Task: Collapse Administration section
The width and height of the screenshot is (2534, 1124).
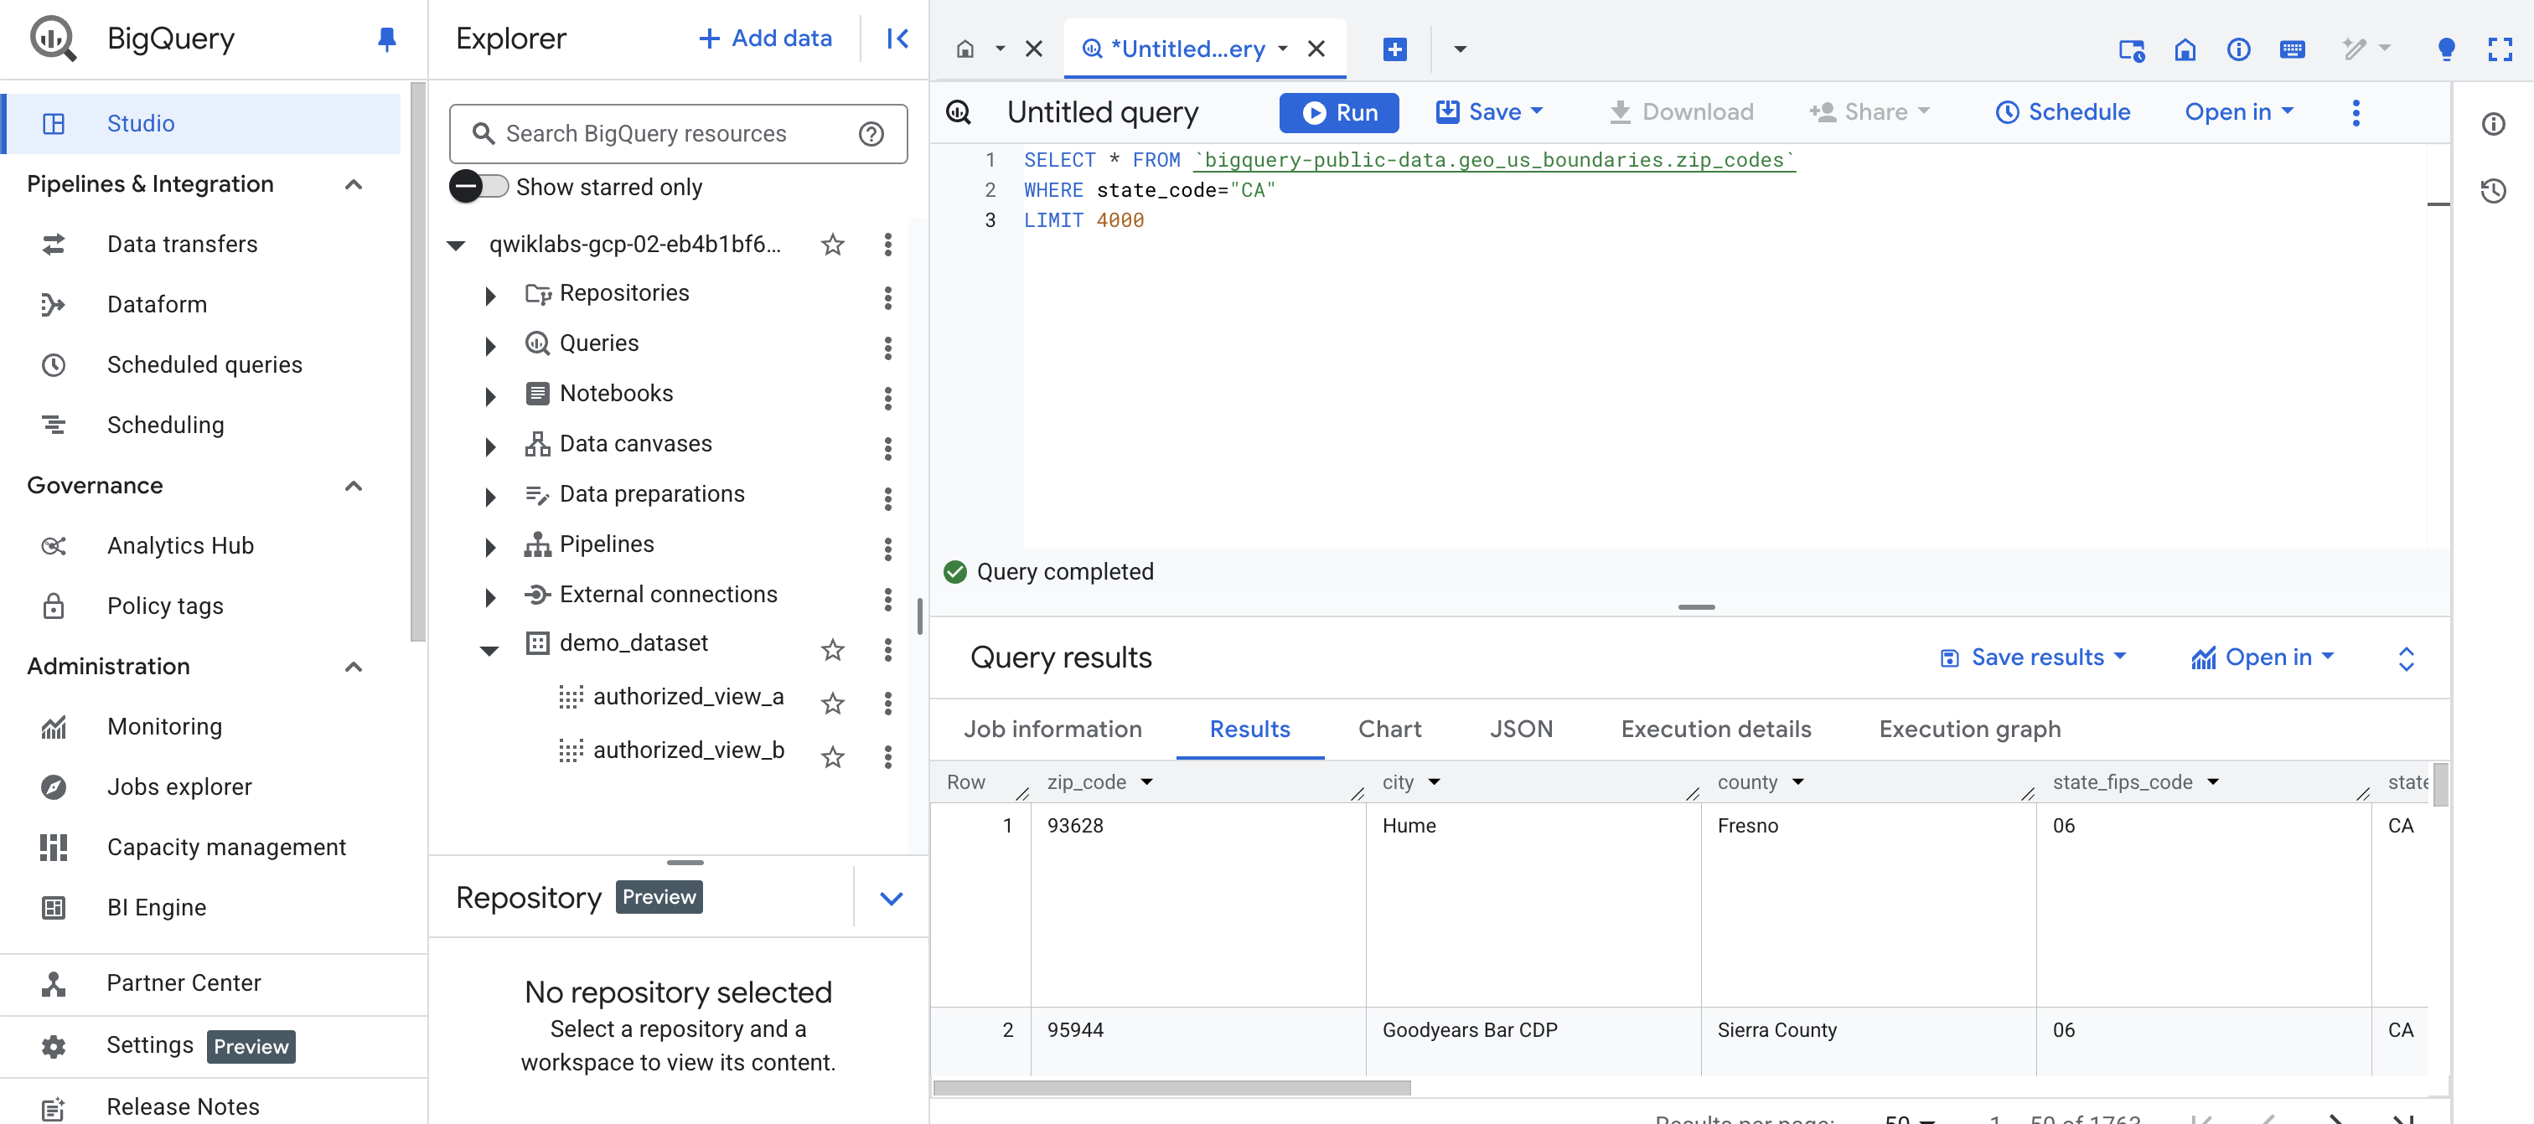Action: pyautogui.click(x=354, y=667)
